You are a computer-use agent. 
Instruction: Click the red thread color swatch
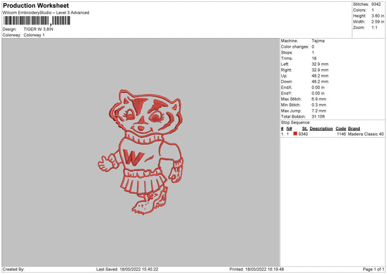[295, 134]
